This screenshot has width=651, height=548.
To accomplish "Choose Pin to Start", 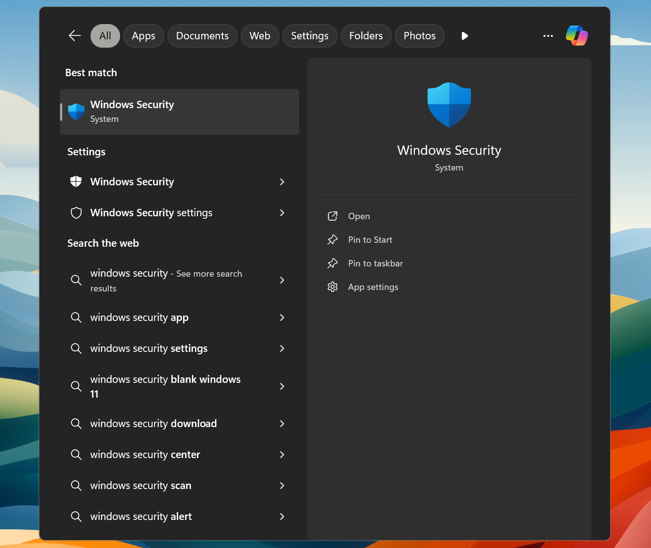I will pyautogui.click(x=370, y=240).
